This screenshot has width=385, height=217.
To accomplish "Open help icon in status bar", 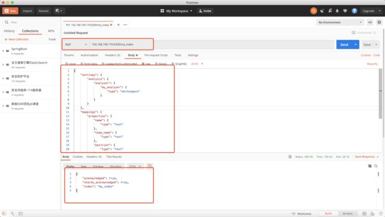I will click(381, 213).
